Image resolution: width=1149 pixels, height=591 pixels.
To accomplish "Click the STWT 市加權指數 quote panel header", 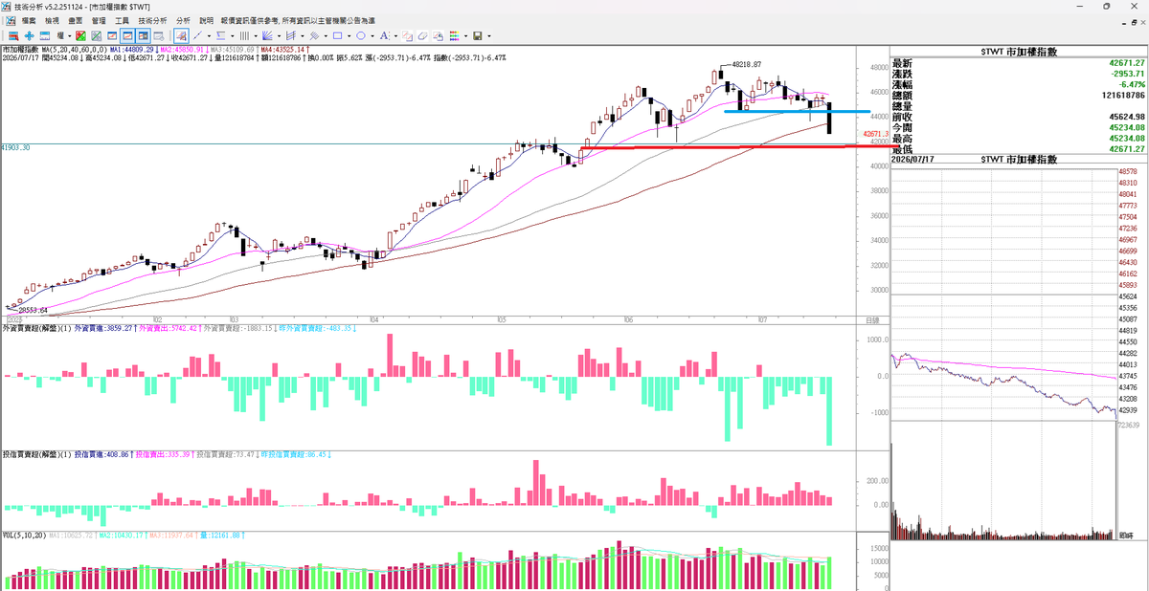I will (1019, 51).
